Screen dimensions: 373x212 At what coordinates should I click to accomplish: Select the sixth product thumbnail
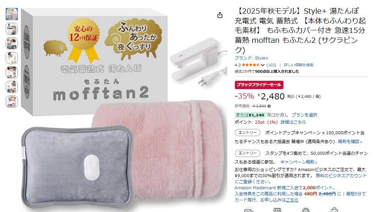(12, 87)
